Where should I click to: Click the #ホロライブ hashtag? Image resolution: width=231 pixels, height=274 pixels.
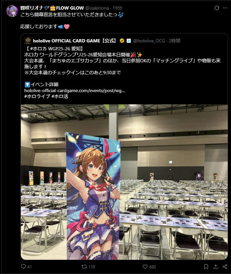pos(37,96)
